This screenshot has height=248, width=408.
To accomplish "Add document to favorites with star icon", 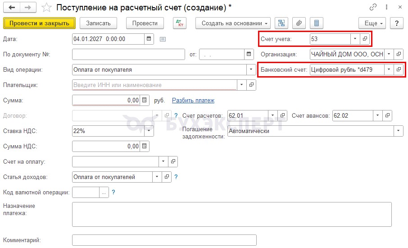I will click(x=46, y=8).
